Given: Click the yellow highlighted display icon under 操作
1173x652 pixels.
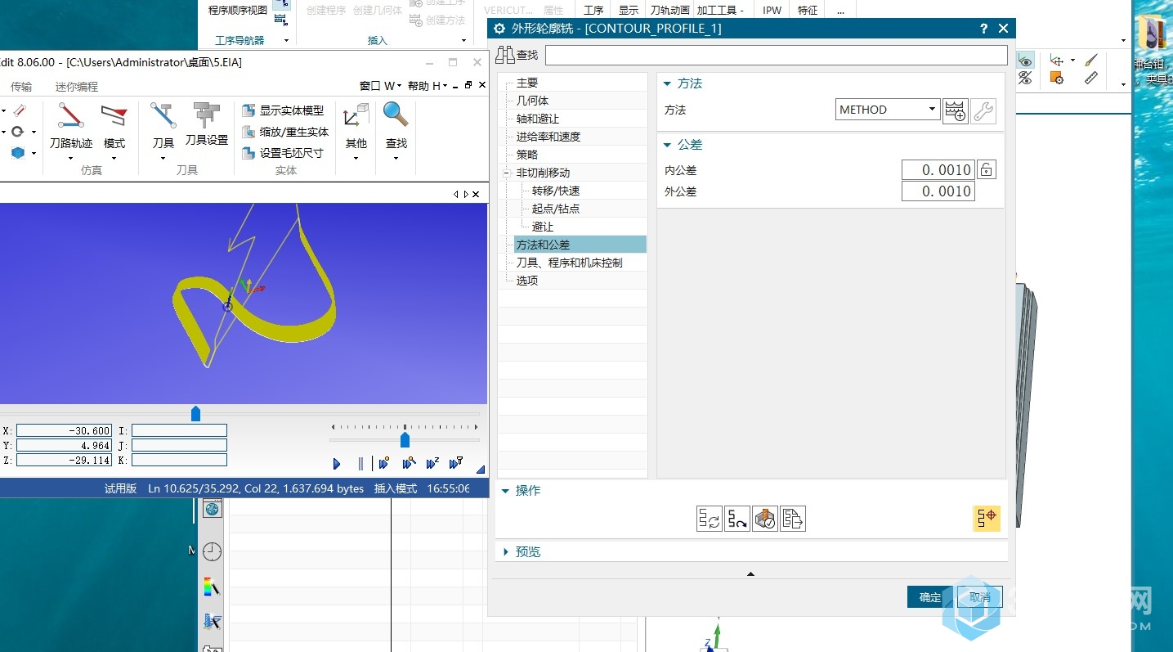Looking at the screenshot, I should tap(987, 518).
